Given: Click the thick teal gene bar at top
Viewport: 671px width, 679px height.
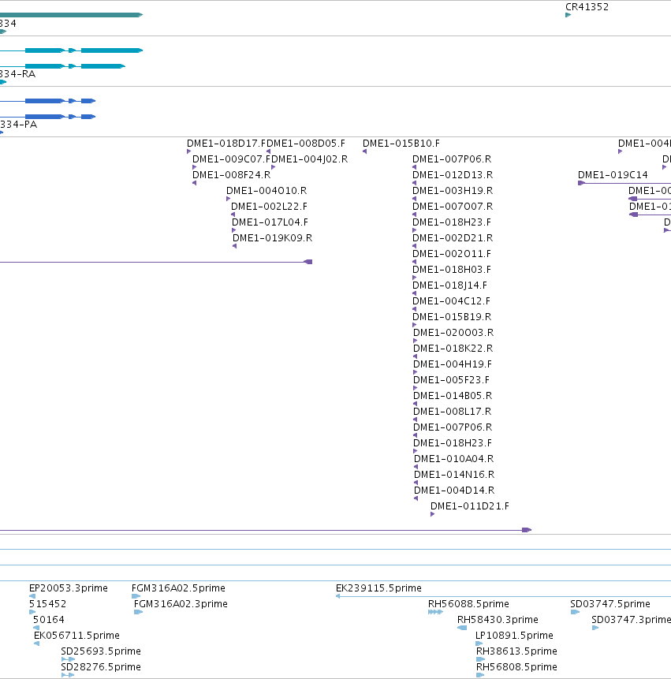Looking at the screenshot, I should (x=71, y=15).
